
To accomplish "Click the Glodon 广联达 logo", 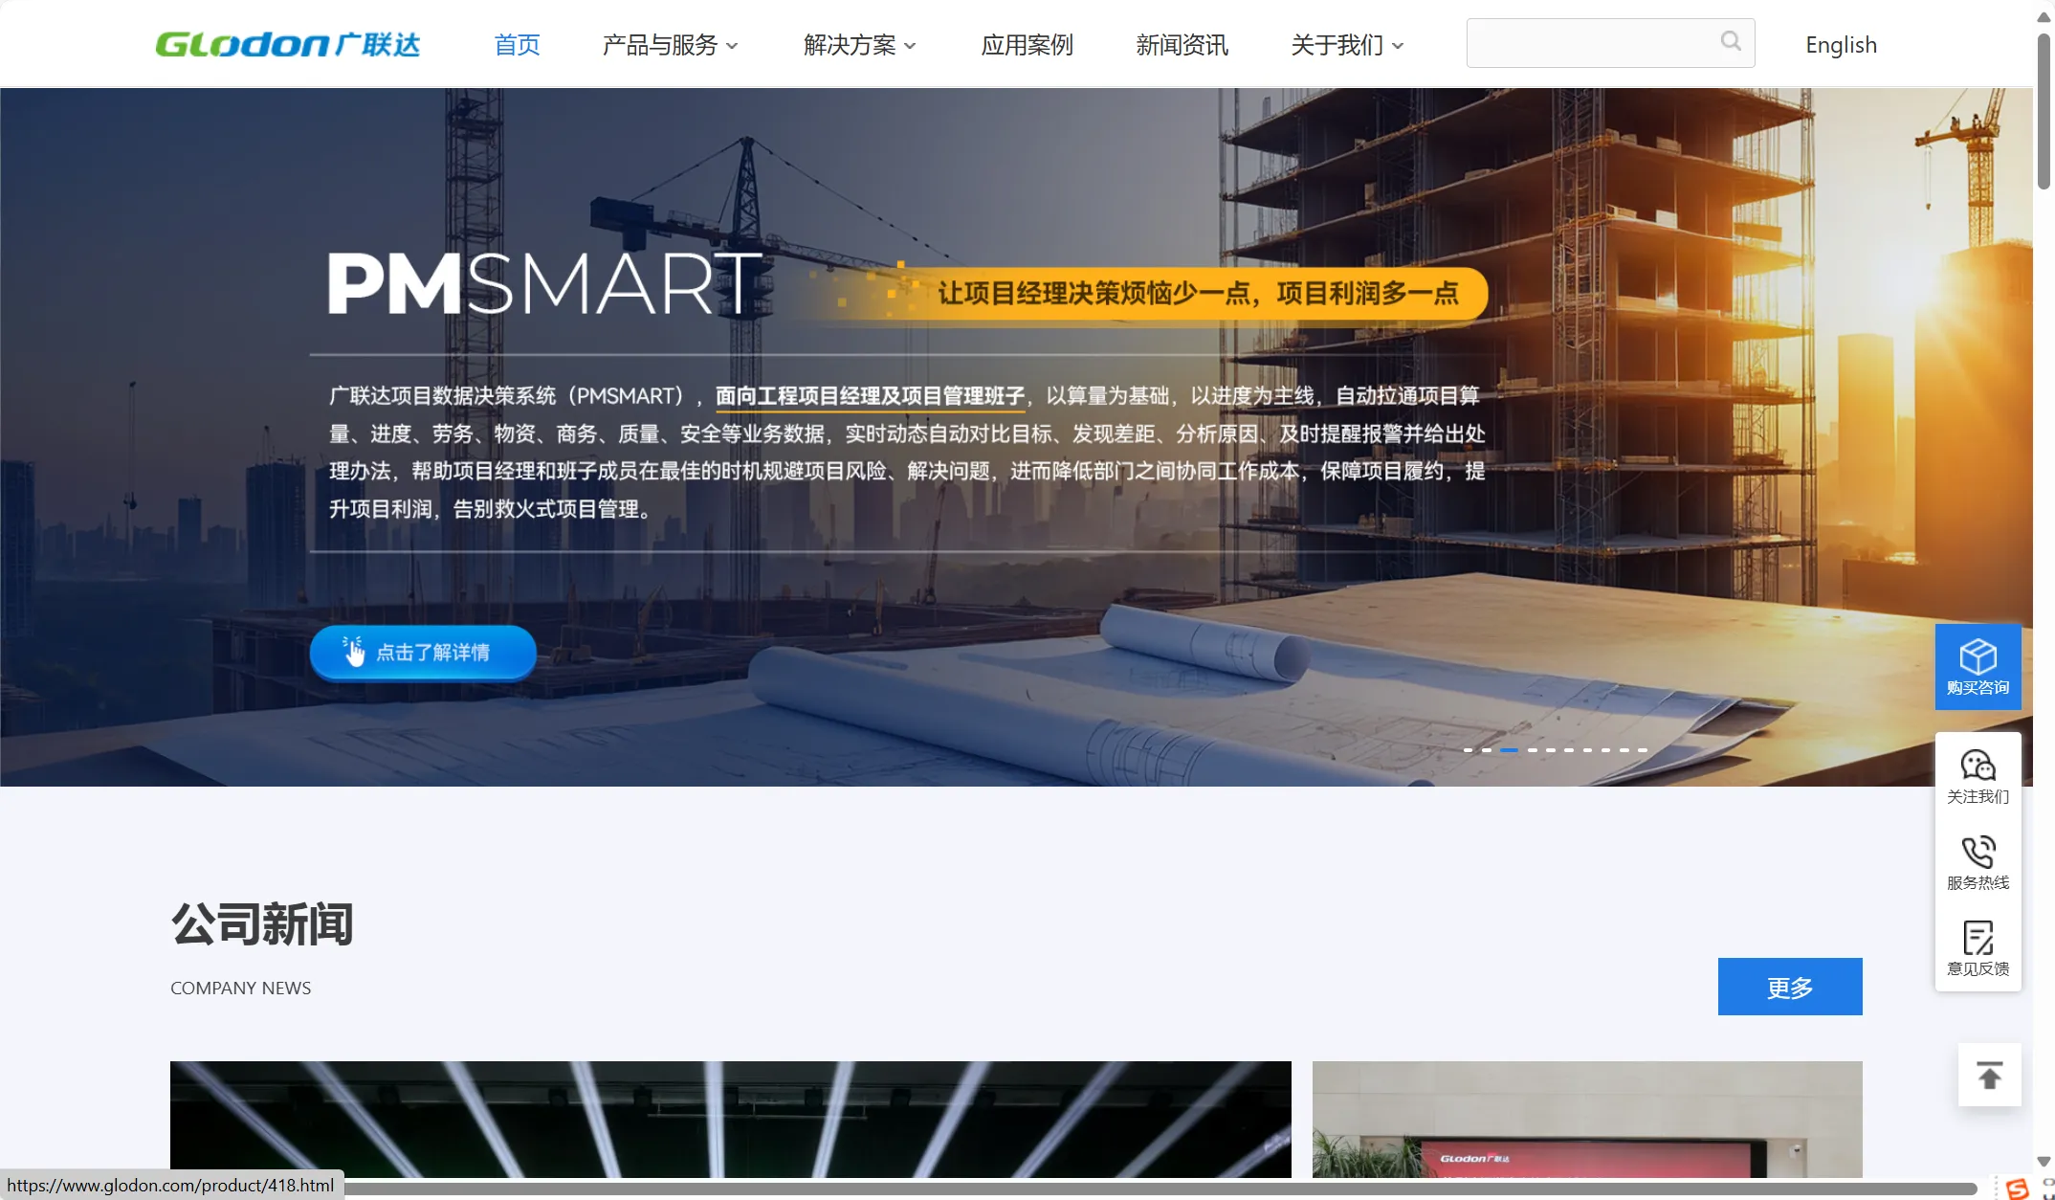I will coord(287,44).
